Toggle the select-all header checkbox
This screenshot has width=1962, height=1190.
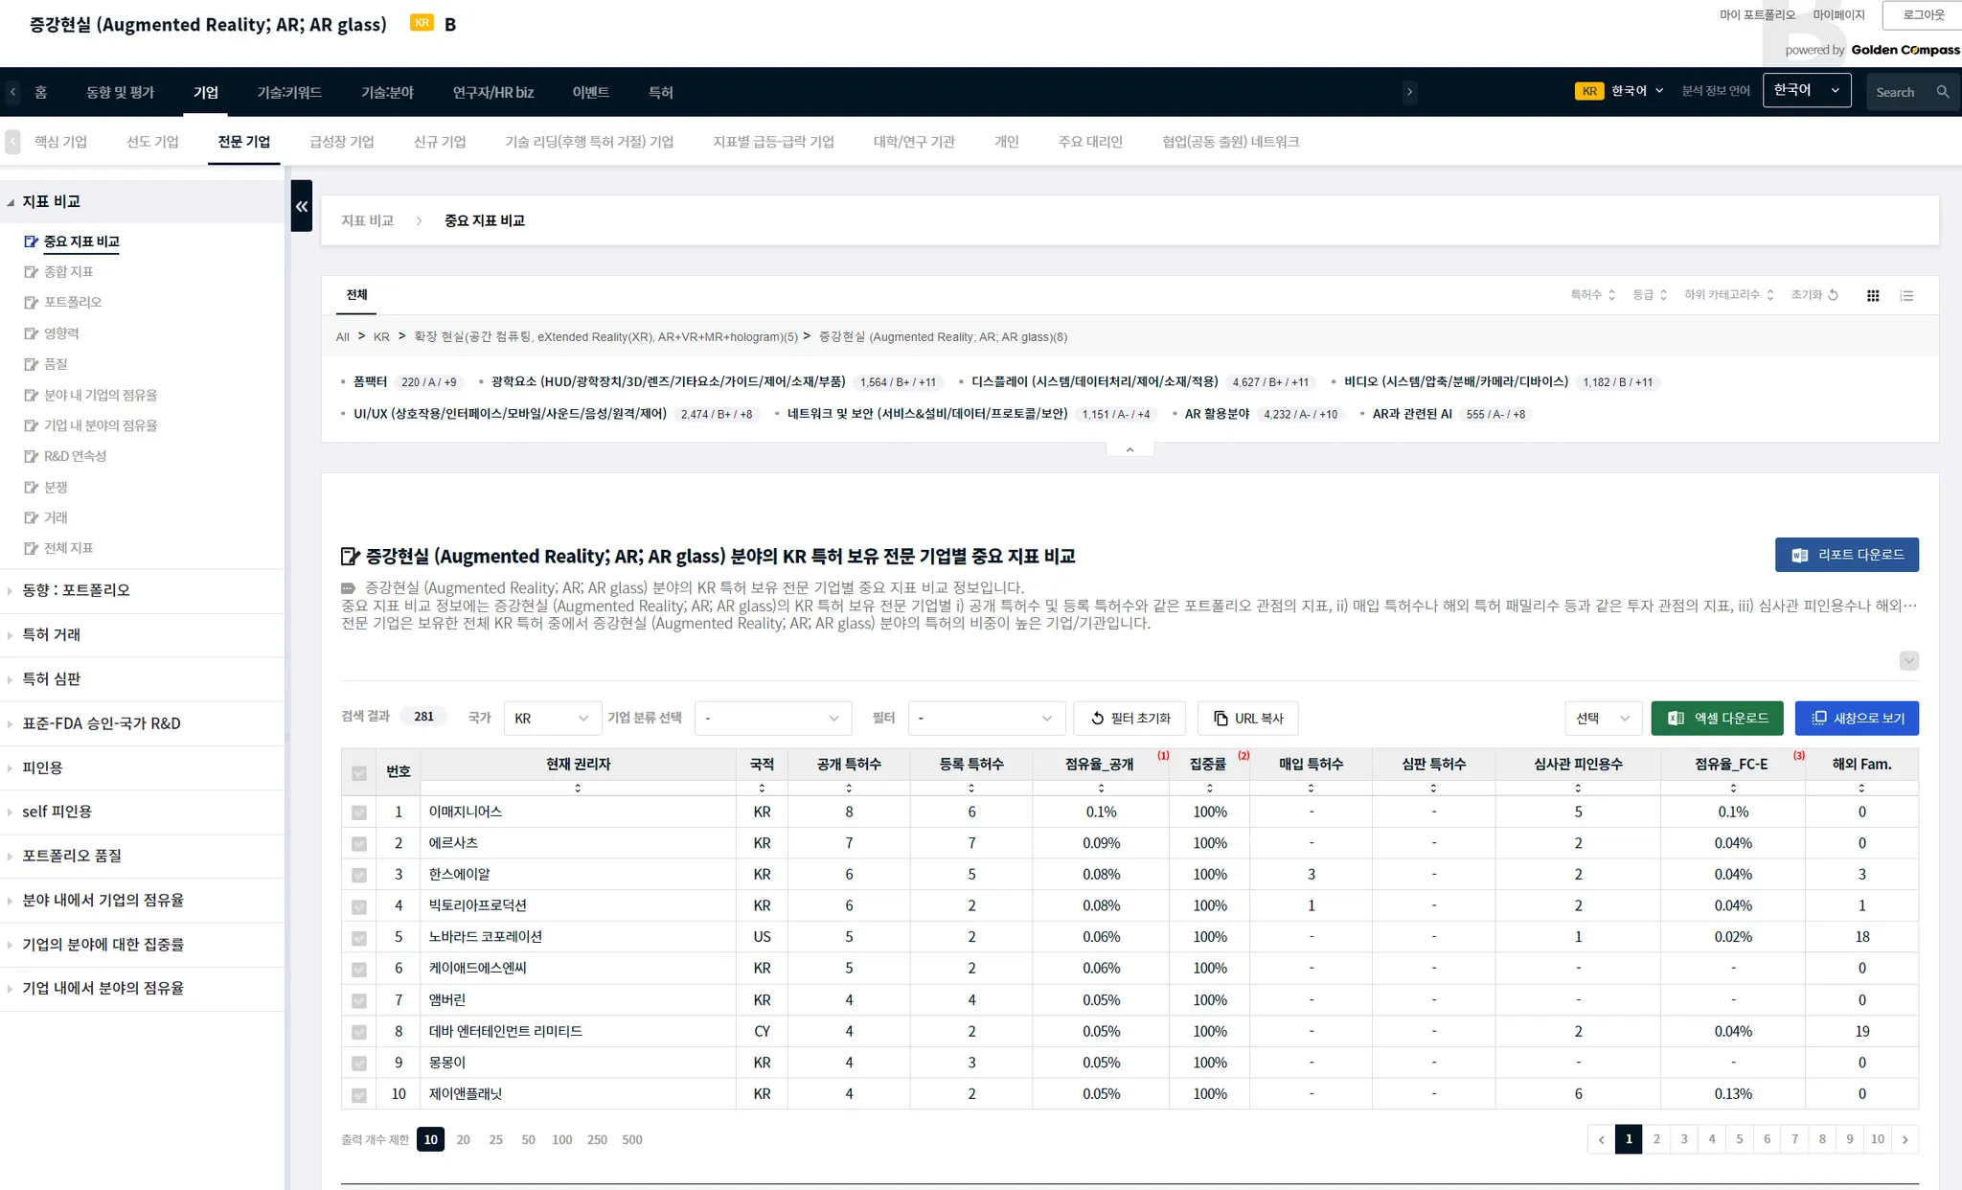click(359, 772)
